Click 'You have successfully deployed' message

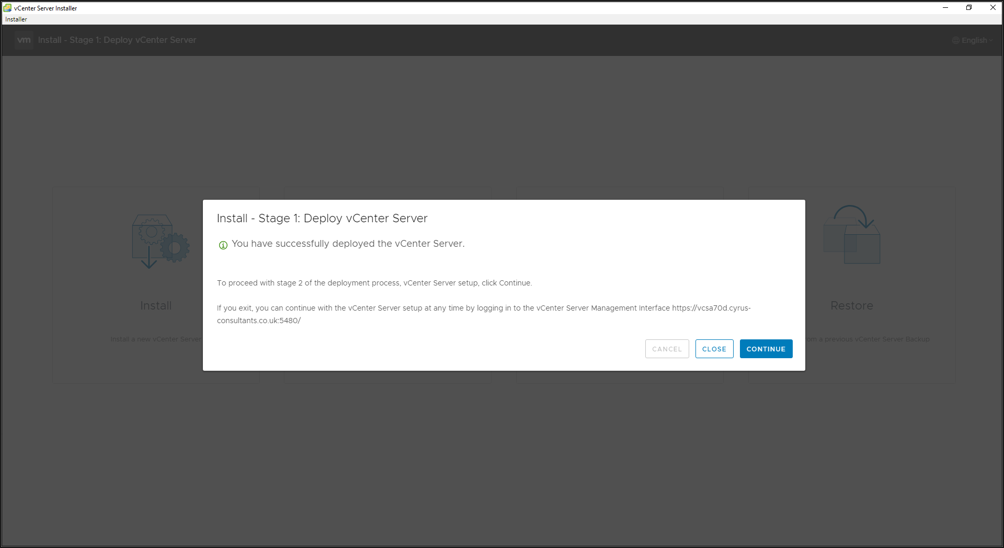coord(348,244)
